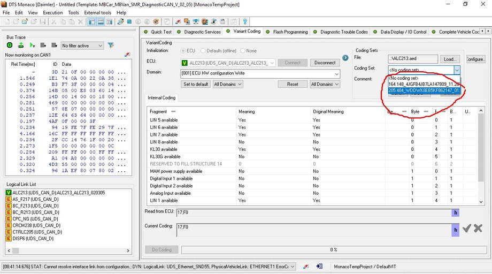Click the green upload arrow Bus Trace icon
492x274 pixels.
click(x=21, y=45)
